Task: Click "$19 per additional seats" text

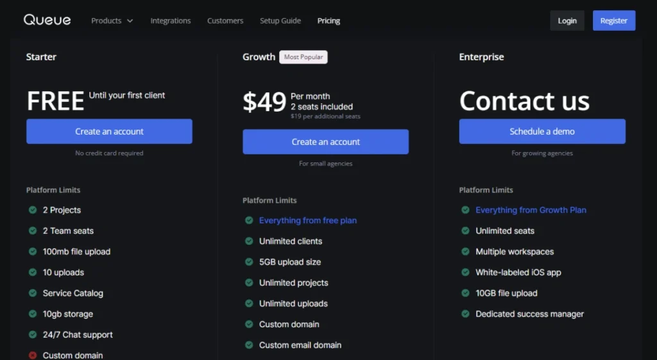Action: (325, 116)
